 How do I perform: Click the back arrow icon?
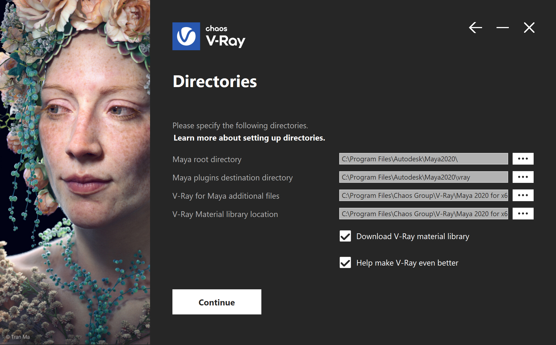476,28
